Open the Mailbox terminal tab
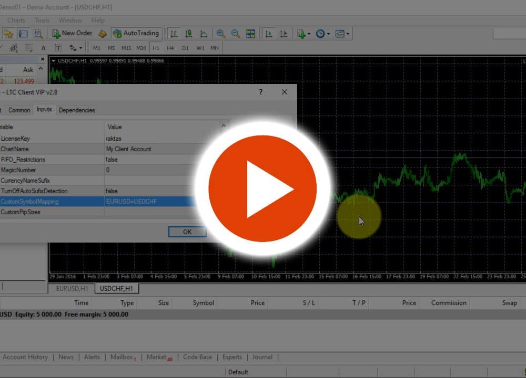 pyautogui.click(x=123, y=357)
